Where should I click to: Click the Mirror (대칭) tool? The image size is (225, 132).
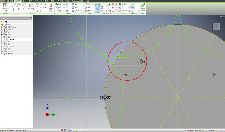coord(87,11)
